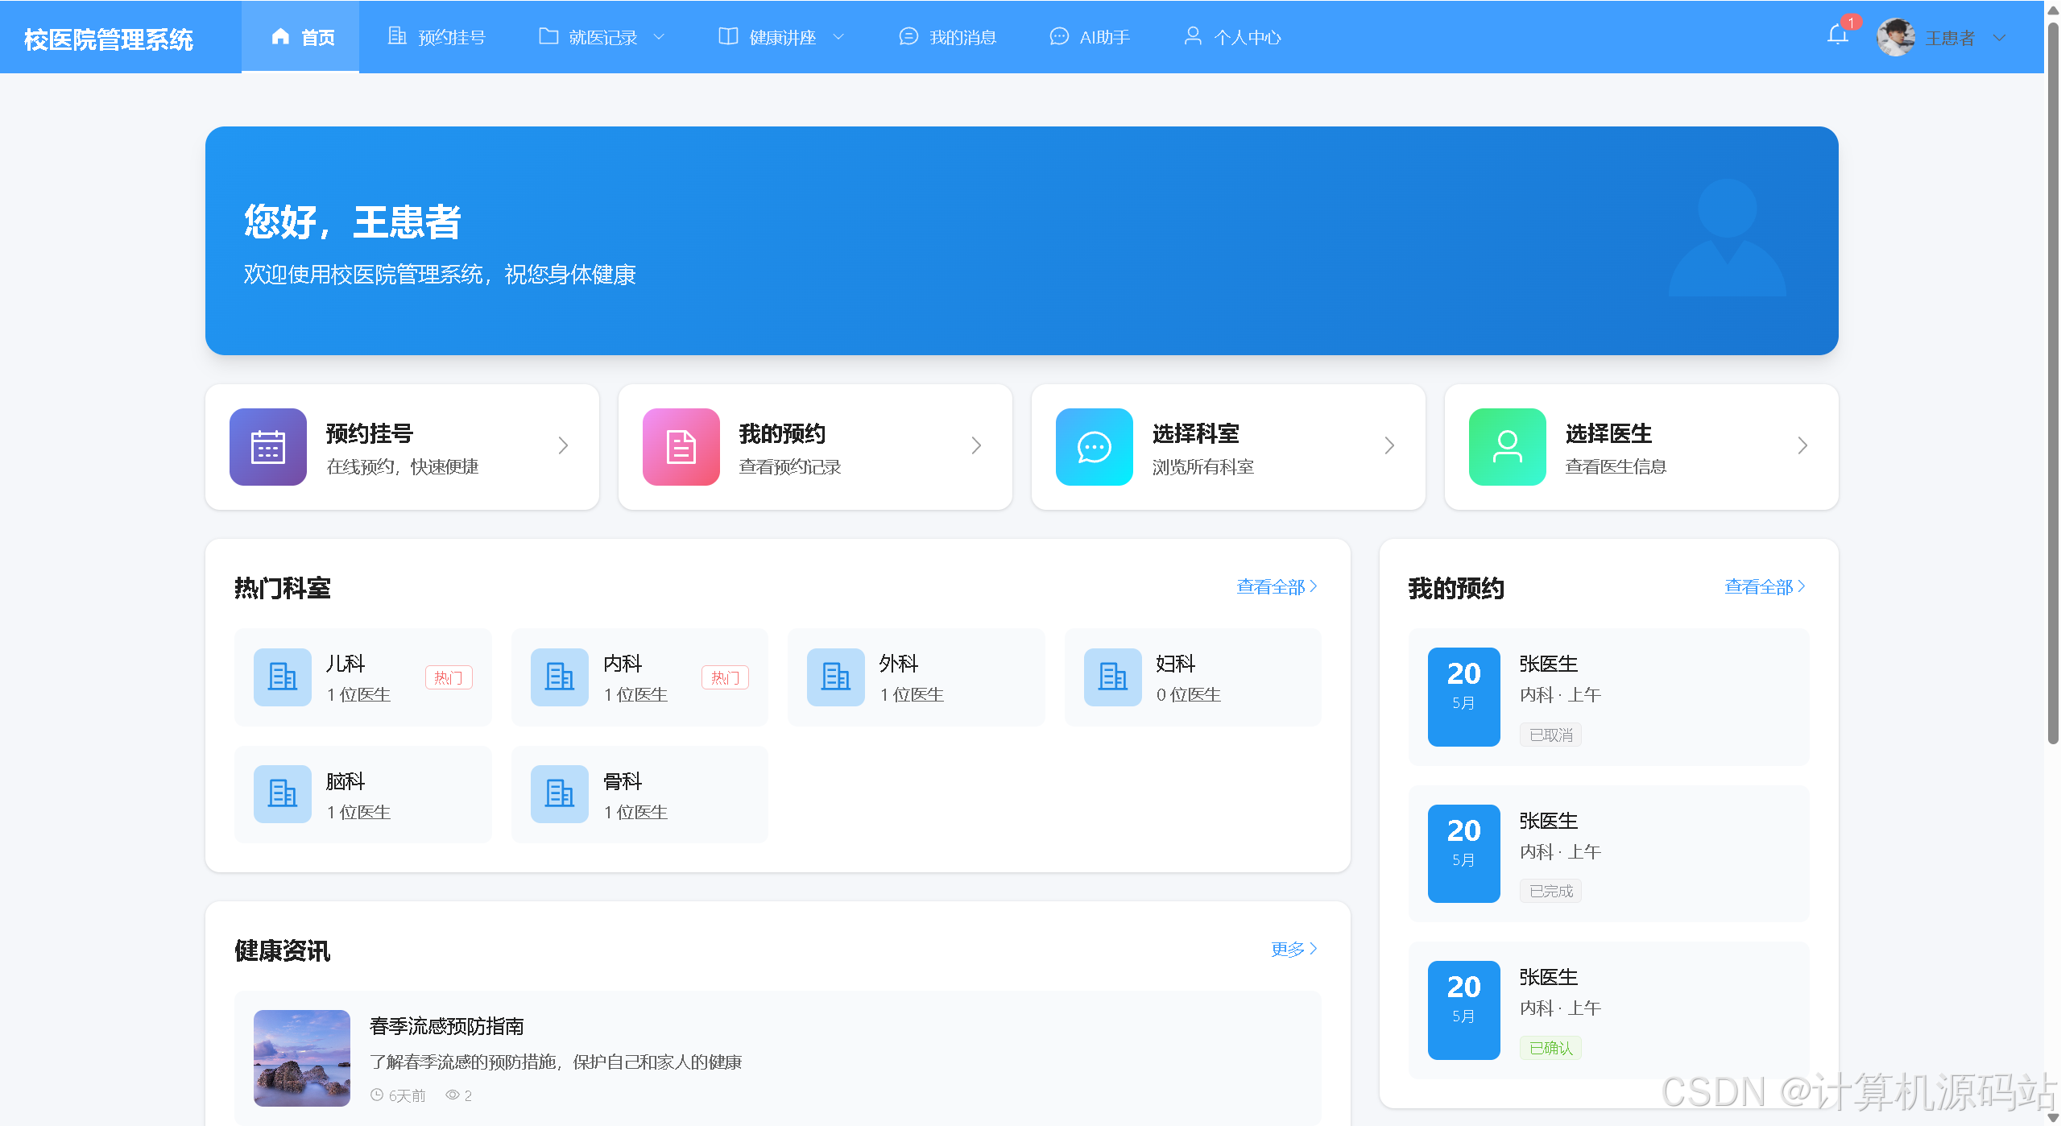Click the '0 位医生' text under 妇科
The image size is (2061, 1126).
pos(1189,694)
